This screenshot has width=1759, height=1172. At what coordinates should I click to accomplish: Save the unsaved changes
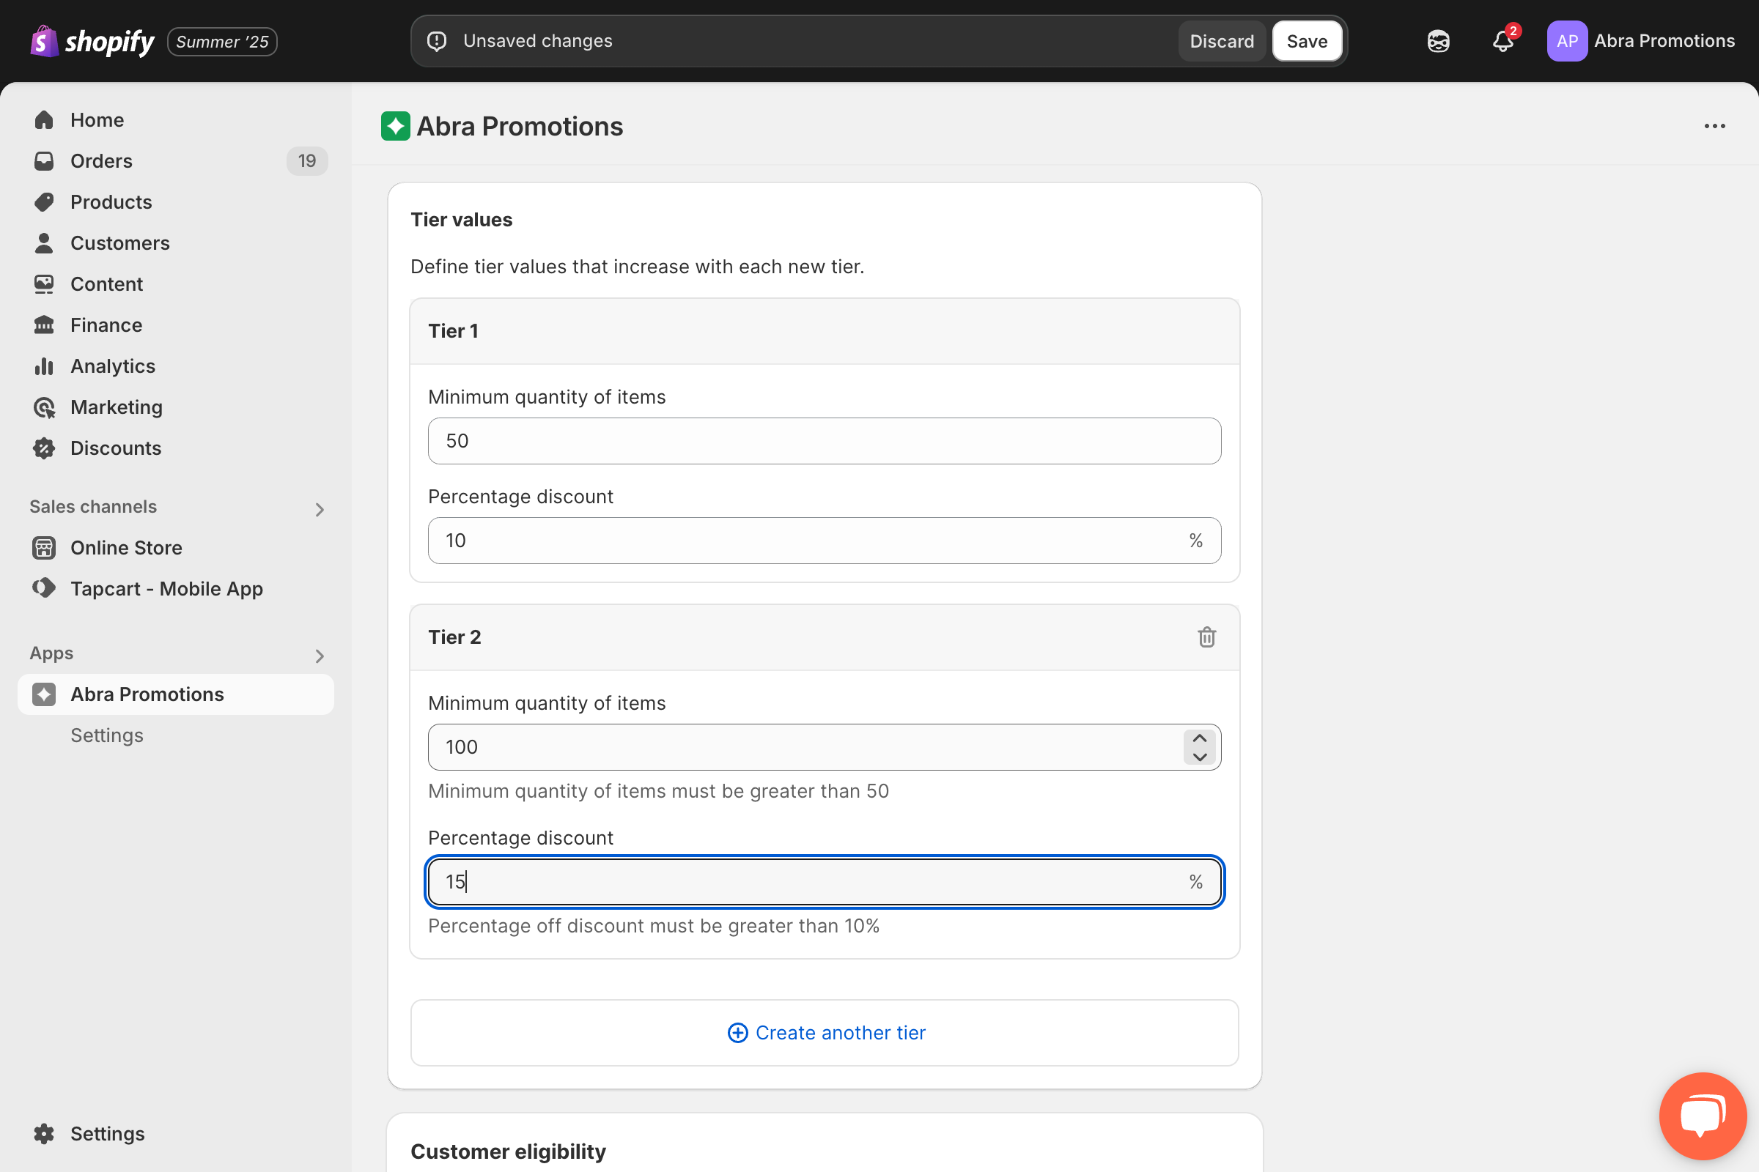1307,41
